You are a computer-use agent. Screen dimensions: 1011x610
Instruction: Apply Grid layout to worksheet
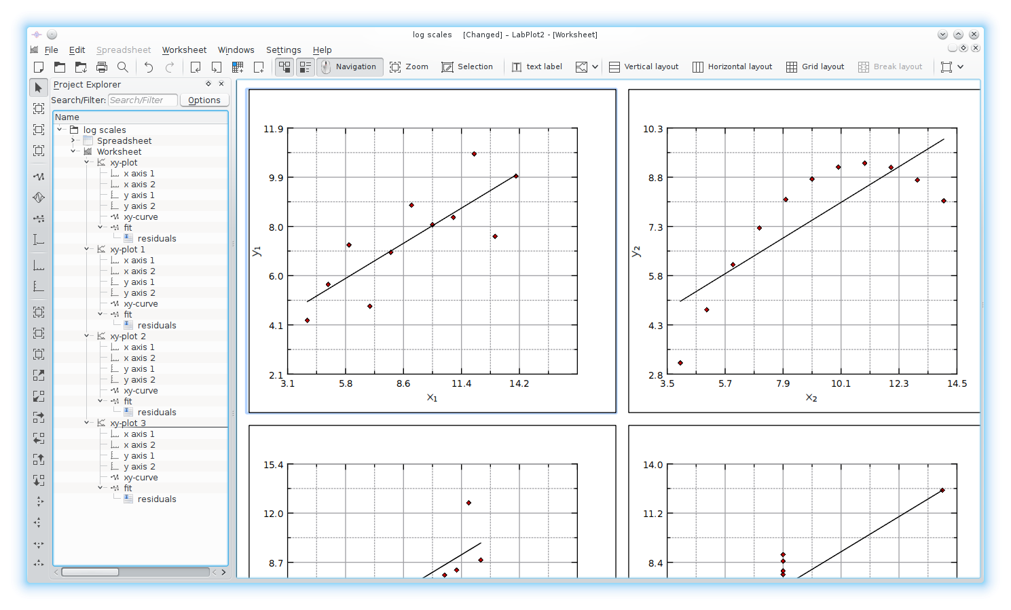815,66
